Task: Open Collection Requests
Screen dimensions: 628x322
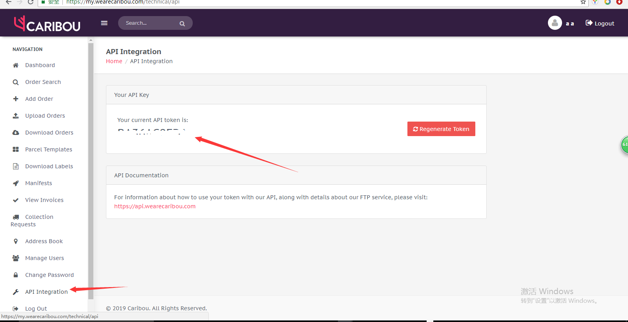Action: pyautogui.click(x=32, y=220)
